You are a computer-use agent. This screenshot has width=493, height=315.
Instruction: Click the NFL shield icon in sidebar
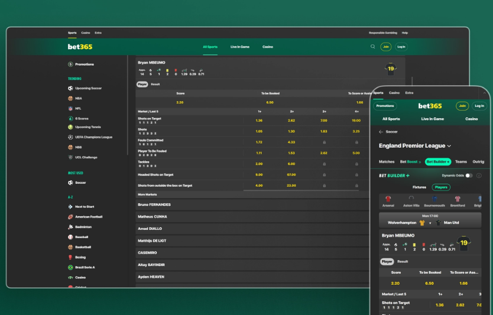coord(70,109)
